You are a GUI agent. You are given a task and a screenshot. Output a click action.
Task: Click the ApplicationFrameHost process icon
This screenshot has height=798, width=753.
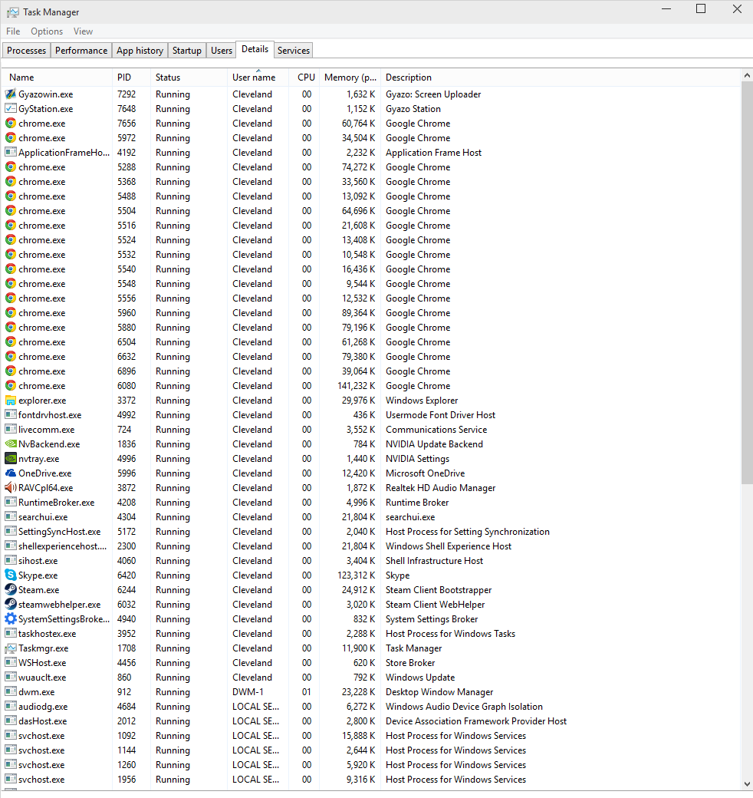click(x=11, y=152)
